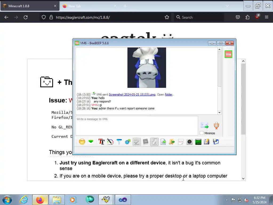Open the chat settings gear icon
The image size is (273, 205).
128,141
